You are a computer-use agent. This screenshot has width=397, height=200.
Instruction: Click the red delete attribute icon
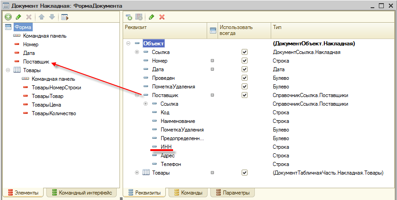coord(162,17)
